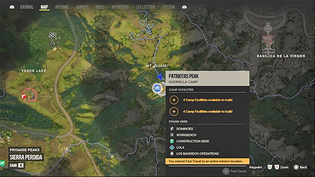Viewport: 315px width, 177px height.
Task: Click the blue player arrow marker
Action: [x=160, y=77]
